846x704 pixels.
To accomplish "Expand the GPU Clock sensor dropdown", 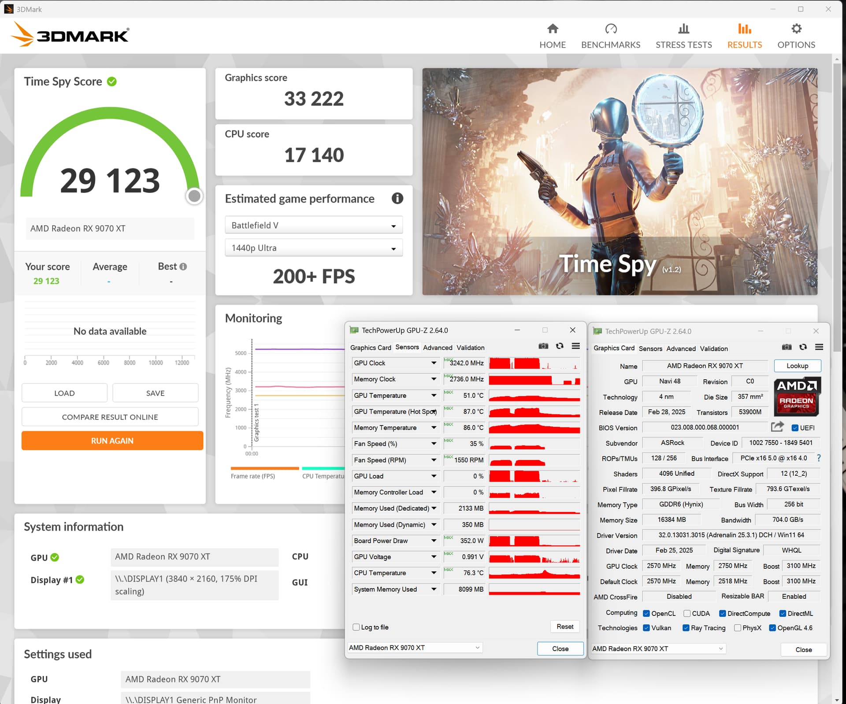I will pos(434,363).
